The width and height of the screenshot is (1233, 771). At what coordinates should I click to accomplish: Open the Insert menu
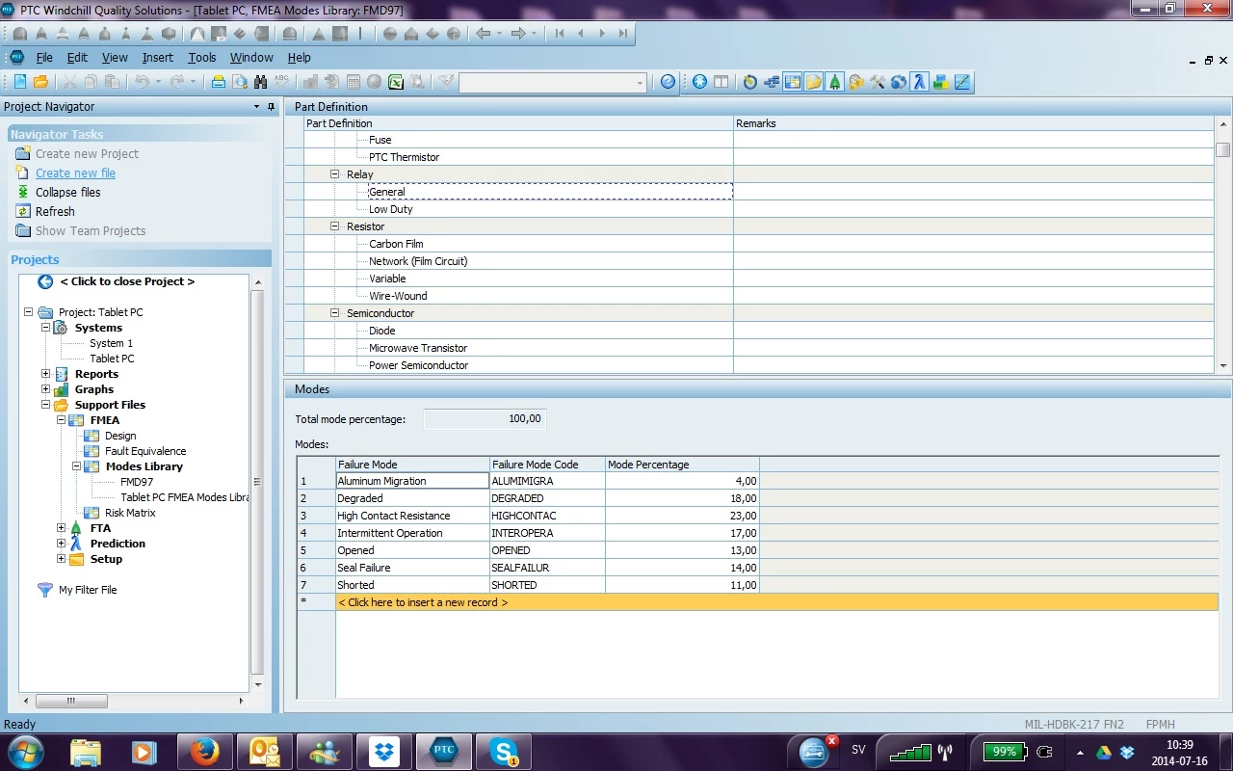(x=158, y=58)
